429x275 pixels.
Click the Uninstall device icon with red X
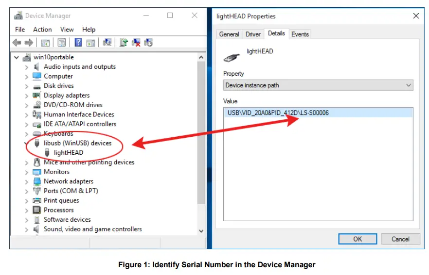136,42
